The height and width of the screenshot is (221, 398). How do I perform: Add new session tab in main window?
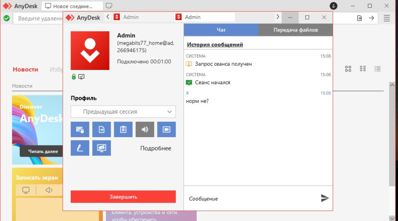click(x=109, y=6)
